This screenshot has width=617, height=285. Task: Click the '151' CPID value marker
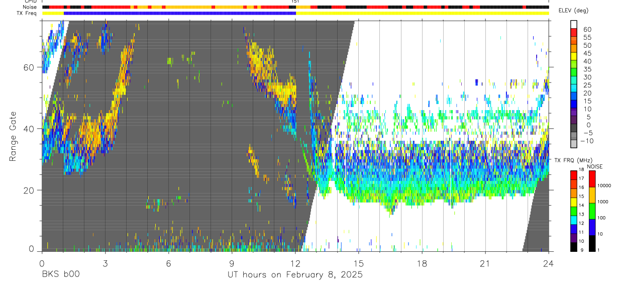(295, 2)
